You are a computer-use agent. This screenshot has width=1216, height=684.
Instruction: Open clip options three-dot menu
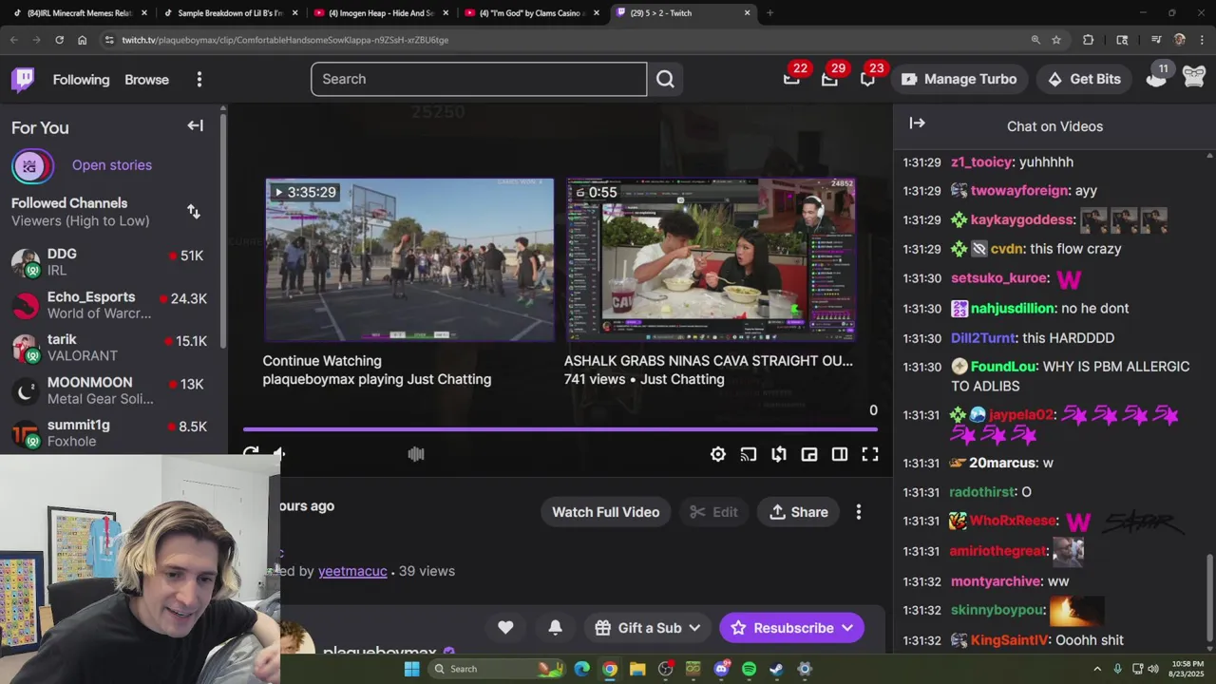pyautogui.click(x=859, y=512)
